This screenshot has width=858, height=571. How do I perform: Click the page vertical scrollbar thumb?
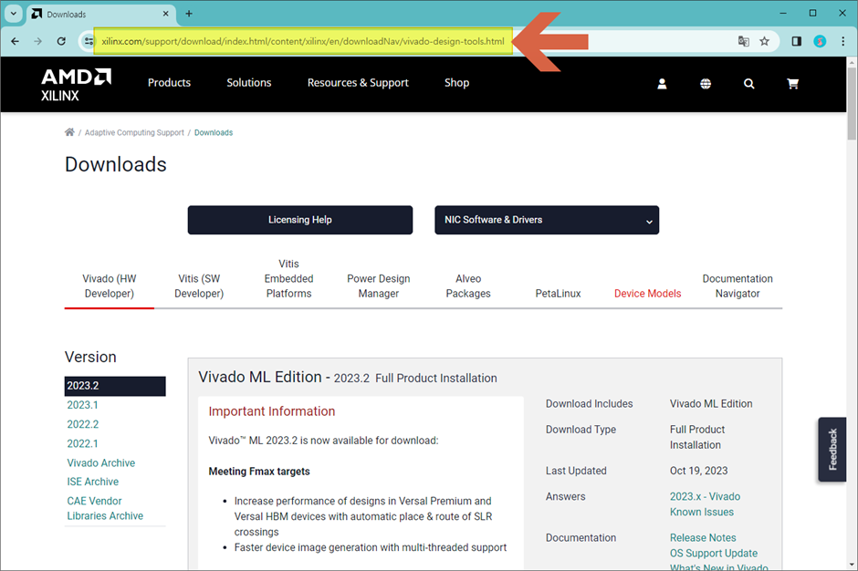point(852,104)
